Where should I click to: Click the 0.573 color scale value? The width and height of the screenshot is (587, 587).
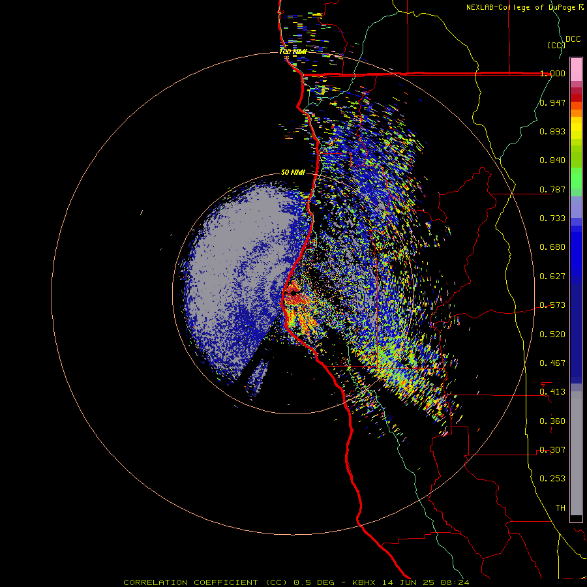tap(552, 305)
